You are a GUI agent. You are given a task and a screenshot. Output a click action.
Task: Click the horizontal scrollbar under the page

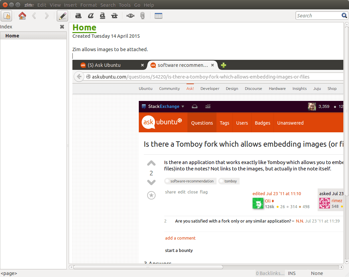tap(148, 267)
